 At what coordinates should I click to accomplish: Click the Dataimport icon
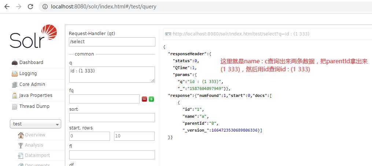coord(21,156)
